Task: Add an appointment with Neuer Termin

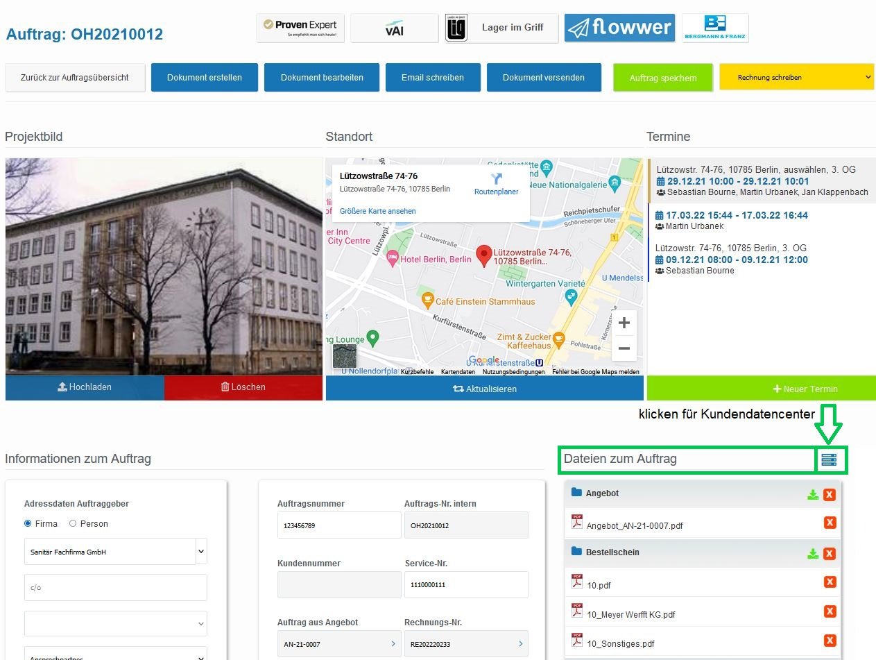Action: 762,389
